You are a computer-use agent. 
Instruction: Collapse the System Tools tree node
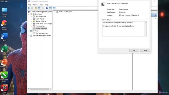click(x=29, y=14)
